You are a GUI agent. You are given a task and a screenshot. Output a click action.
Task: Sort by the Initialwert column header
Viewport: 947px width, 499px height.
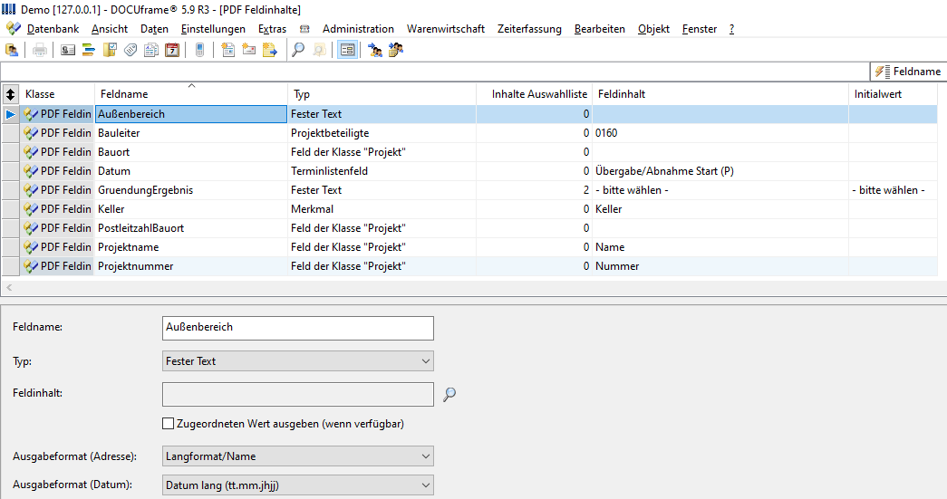tap(894, 94)
